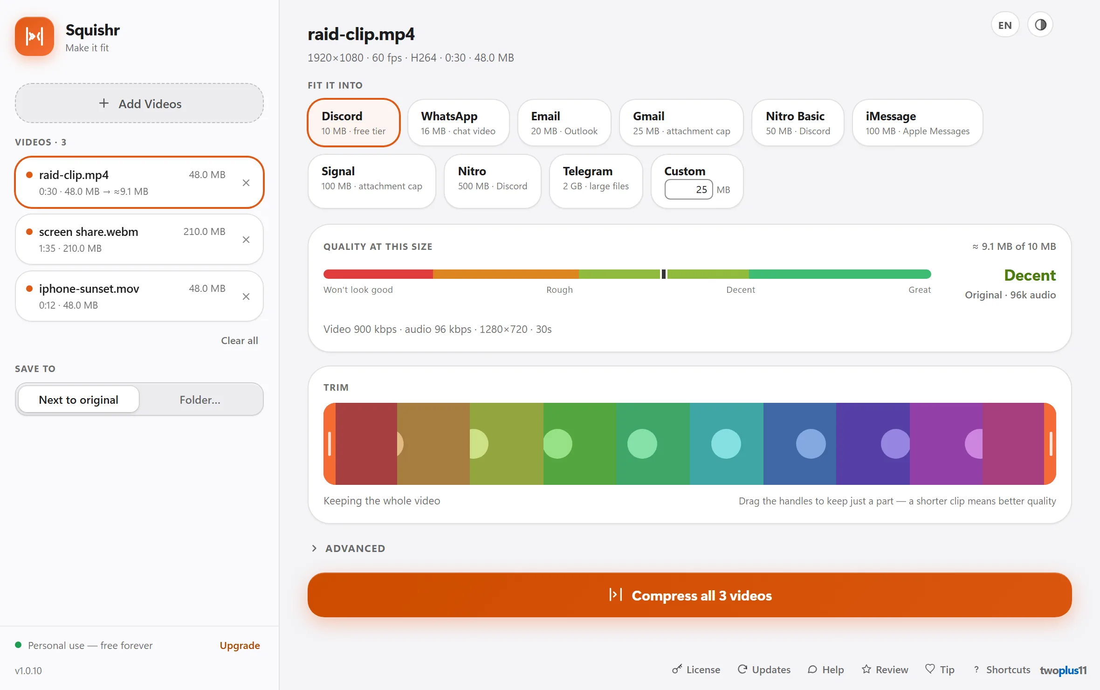1100x690 pixels.
Task: Select the Telegram 2 GB preset
Action: pos(596,181)
